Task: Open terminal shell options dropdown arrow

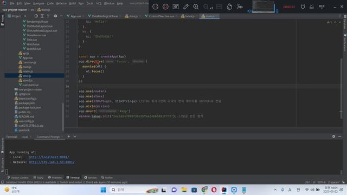Action: coord(75,136)
